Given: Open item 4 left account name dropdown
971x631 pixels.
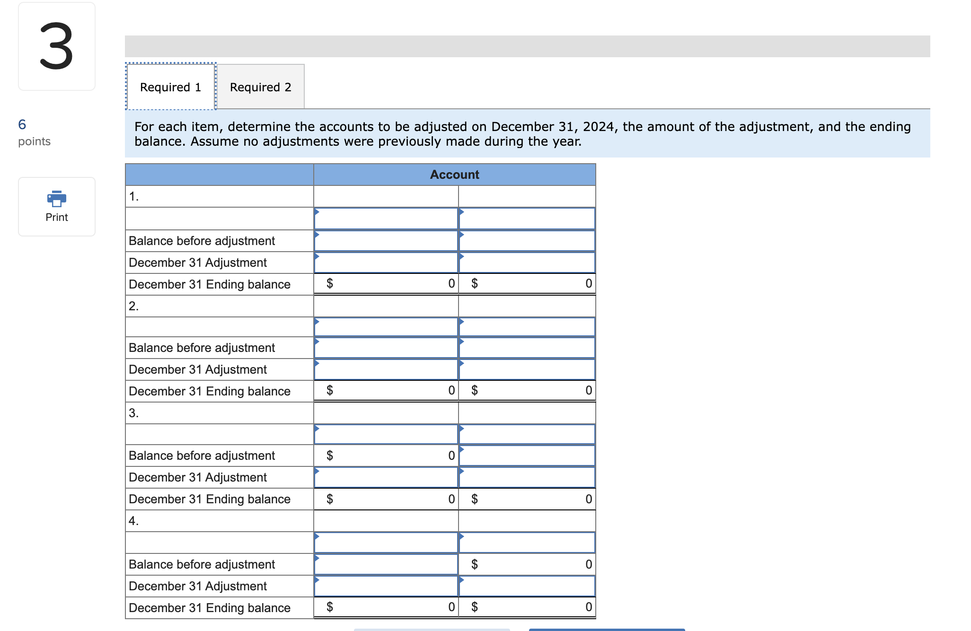Looking at the screenshot, I should [x=386, y=543].
